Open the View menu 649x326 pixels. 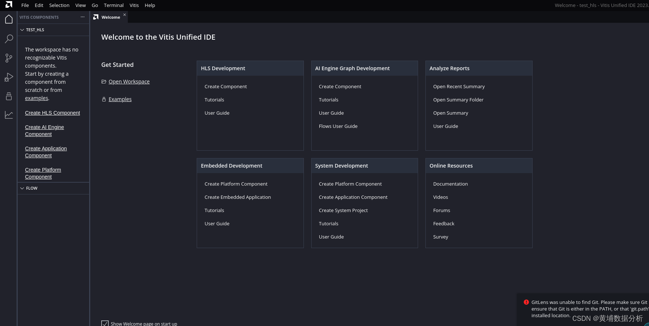pyautogui.click(x=81, y=5)
